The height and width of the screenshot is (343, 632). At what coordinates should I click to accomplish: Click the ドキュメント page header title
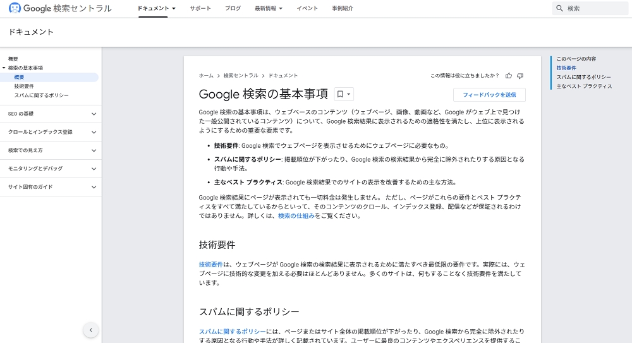30,32
